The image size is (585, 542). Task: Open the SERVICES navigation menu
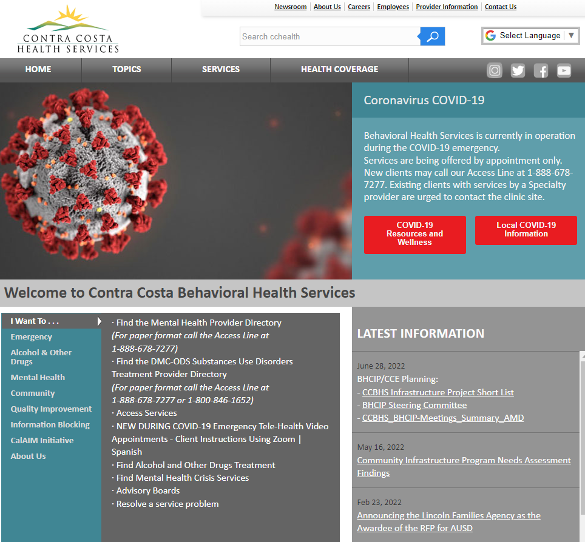[221, 69]
